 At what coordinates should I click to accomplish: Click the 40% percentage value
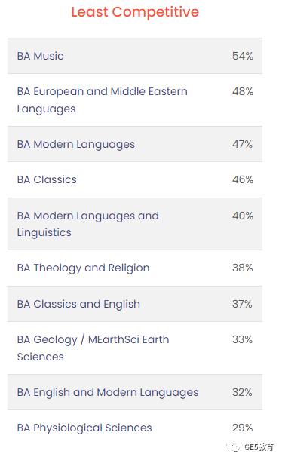[243, 216]
